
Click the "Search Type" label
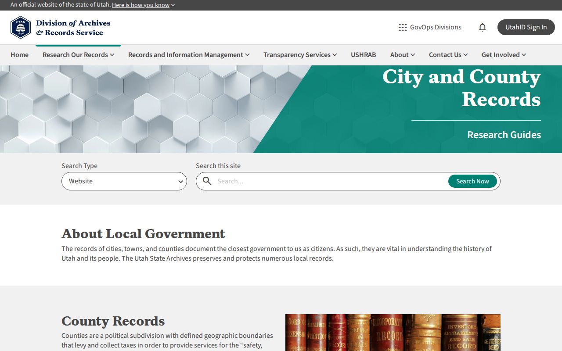[79, 166]
